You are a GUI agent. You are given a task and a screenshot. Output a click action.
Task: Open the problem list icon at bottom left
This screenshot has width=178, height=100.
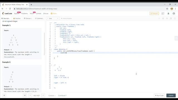tap(4, 96)
